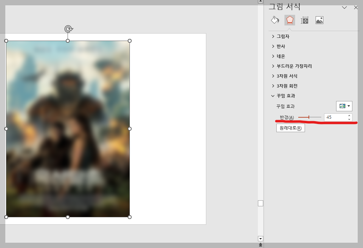Image resolution: width=363 pixels, height=248 pixels.
Task: Click the bottom-left resize handle of the picture
Action: pos(6,217)
